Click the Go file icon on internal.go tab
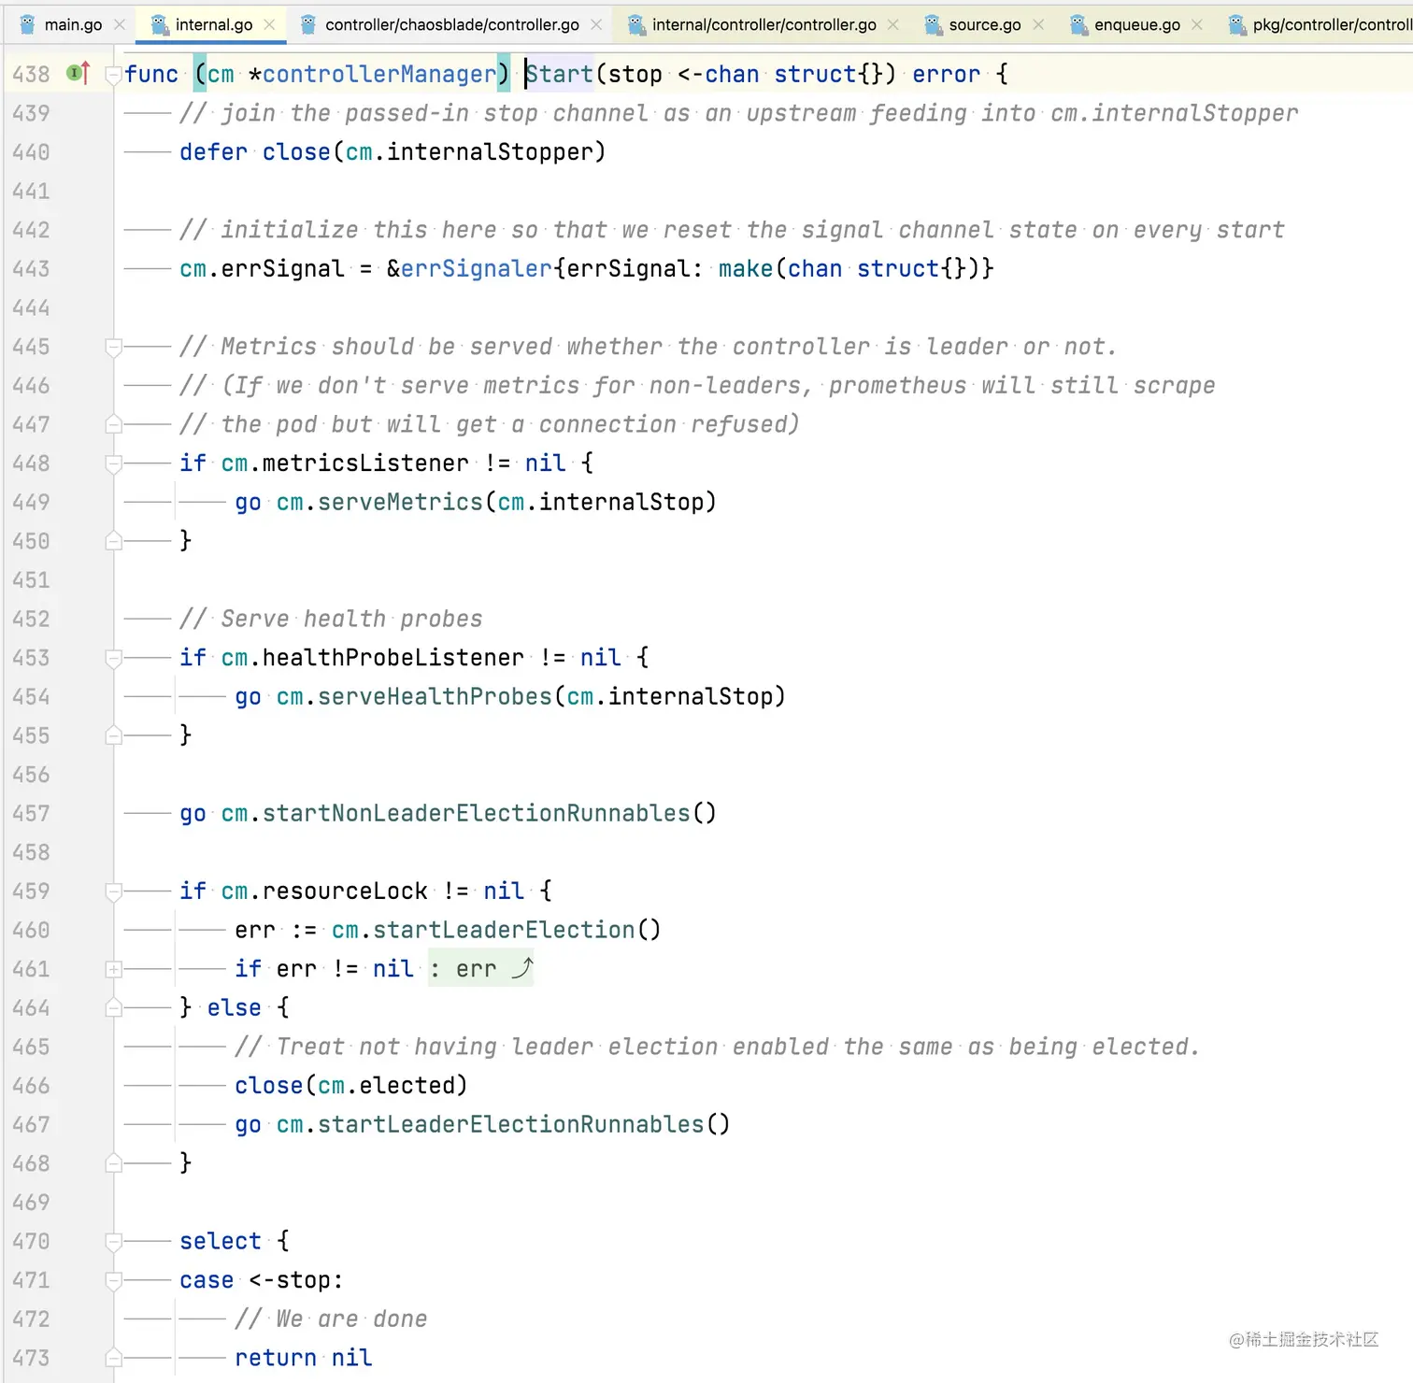The width and height of the screenshot is (1413, 1383). click(160, 24)
